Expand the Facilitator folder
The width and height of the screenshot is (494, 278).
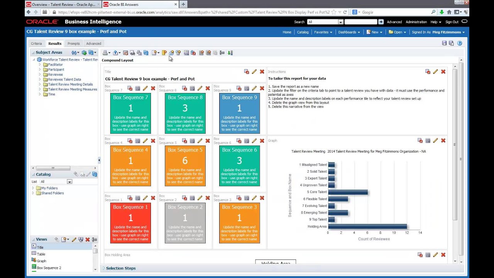coord(40,64)
